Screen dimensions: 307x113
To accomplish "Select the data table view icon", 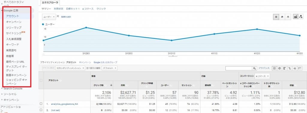I will click(x=274, y=68).
